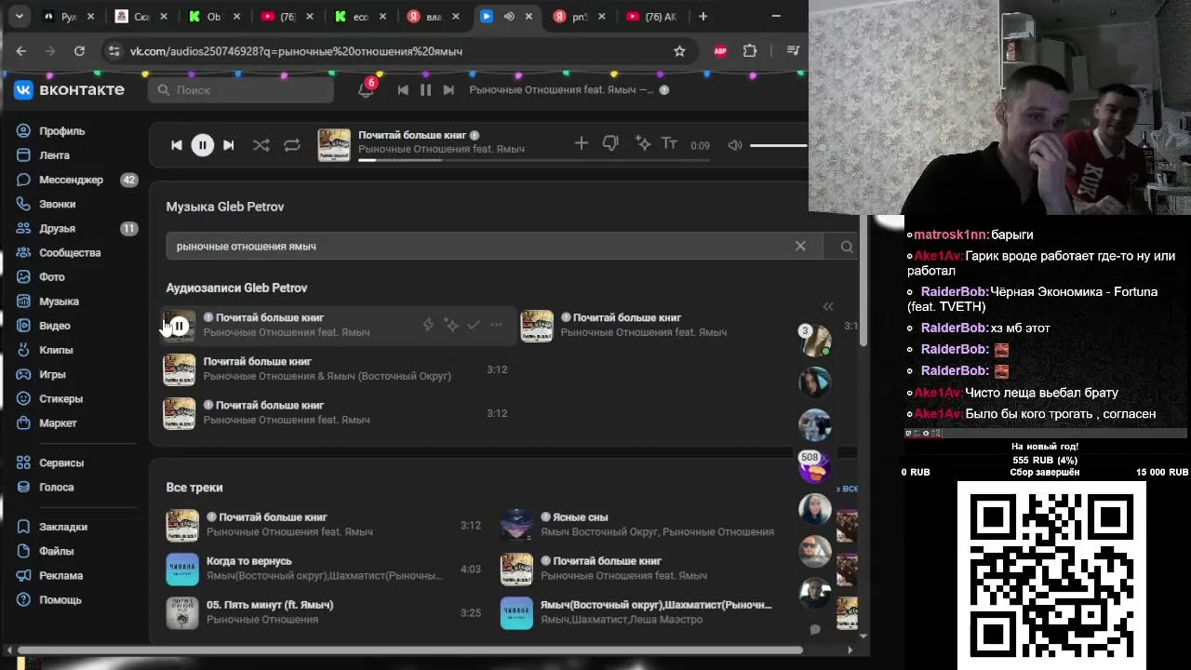Open similar tracks sparkle icon in player
Screen dimensions: 1191x670
643,143
